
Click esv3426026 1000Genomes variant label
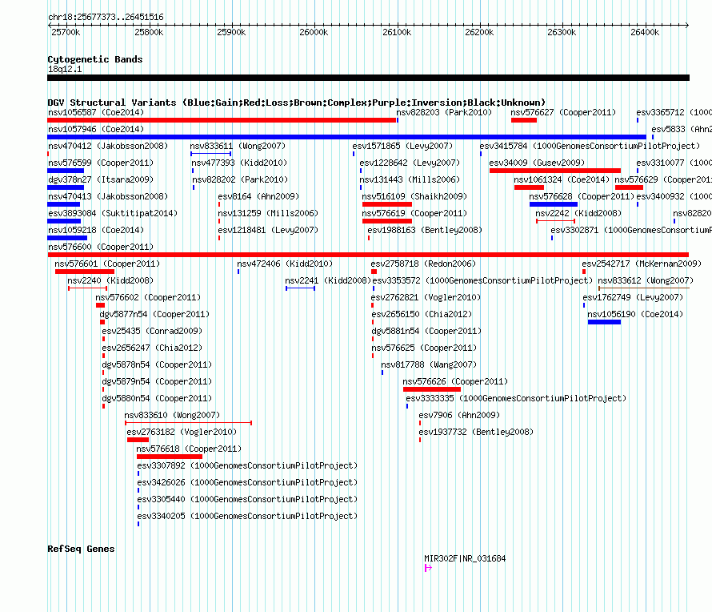pyautogui.click(x=247, y=482)
